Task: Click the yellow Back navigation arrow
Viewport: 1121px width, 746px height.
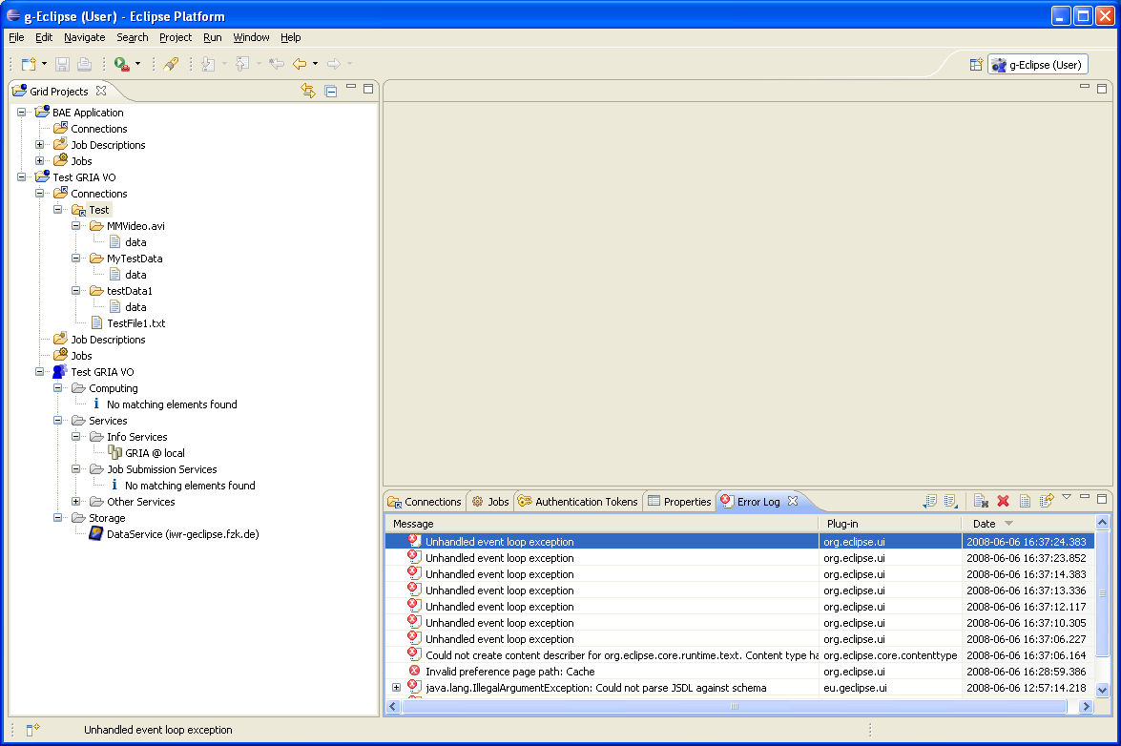Action: point(300,64)
